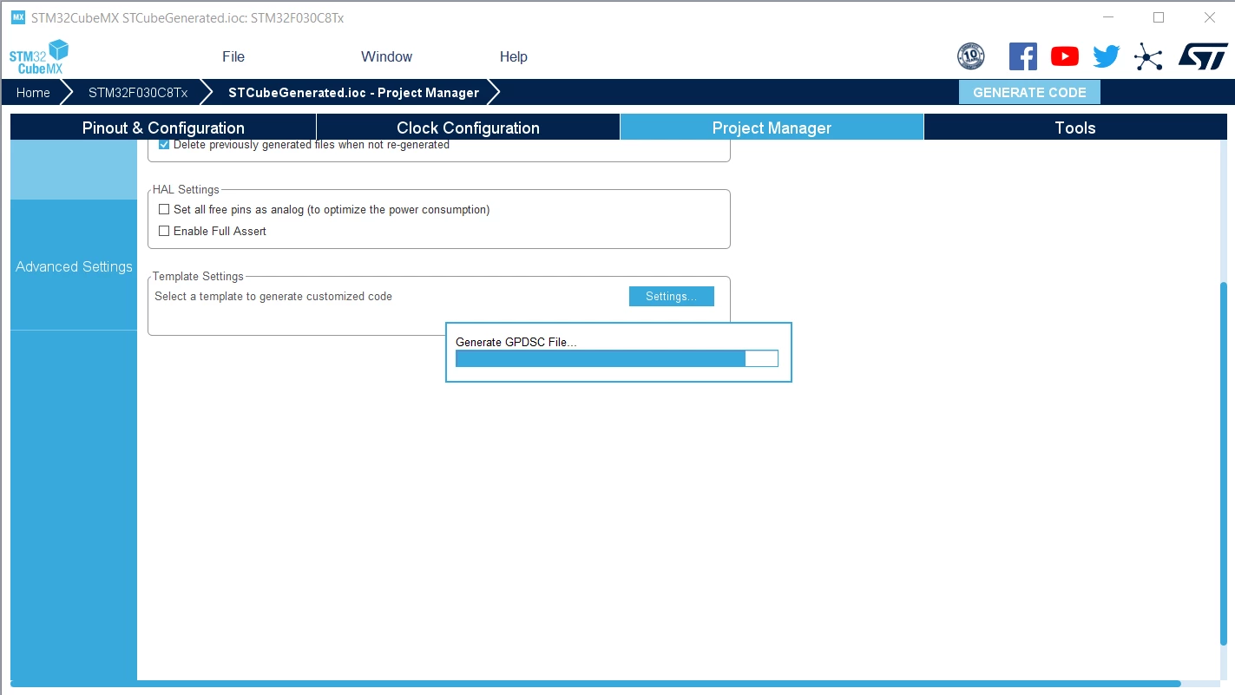
Task: Click the ST community network icon
Action: click(1148, 57)
